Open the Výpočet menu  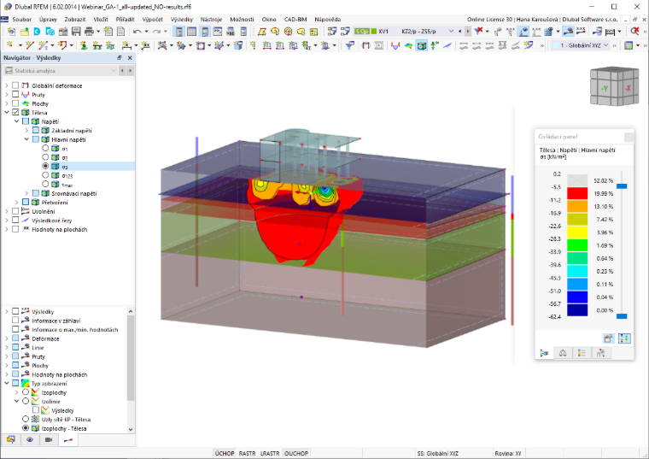tap(152, 19)
